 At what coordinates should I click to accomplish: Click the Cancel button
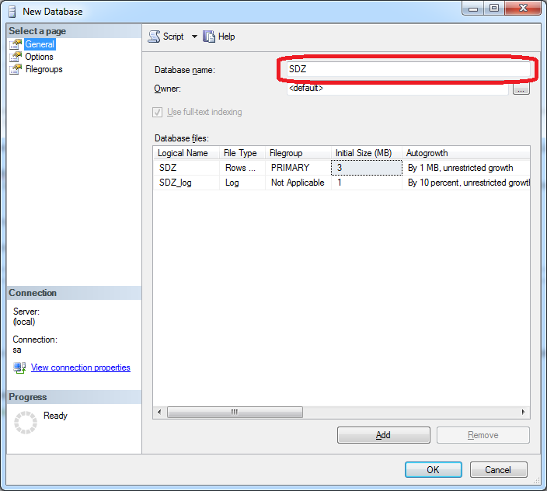tap(499, 470)
